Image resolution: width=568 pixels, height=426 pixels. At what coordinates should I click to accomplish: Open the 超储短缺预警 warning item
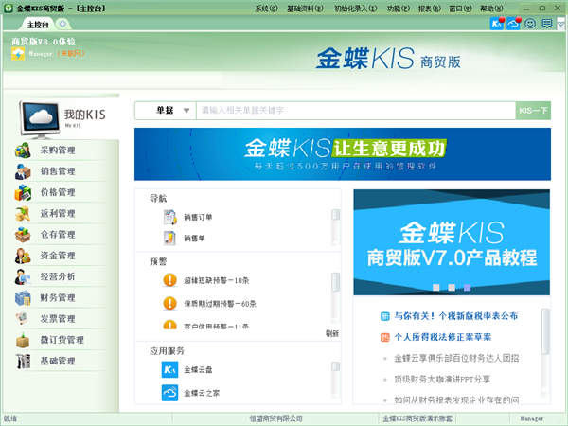(169, 279)
